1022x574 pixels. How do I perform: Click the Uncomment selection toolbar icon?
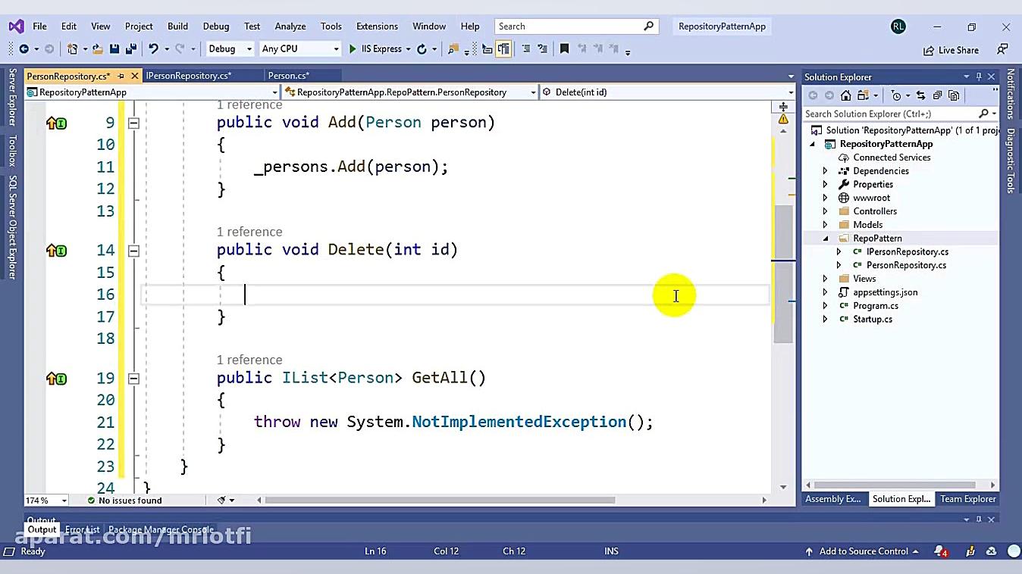[542, 49]
